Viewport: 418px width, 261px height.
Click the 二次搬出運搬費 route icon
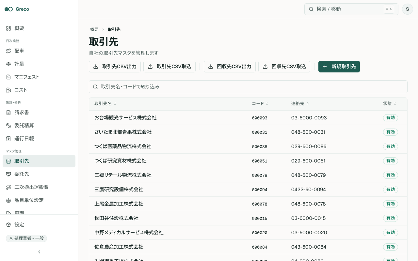pyautogui.click(x=8, y=187)
